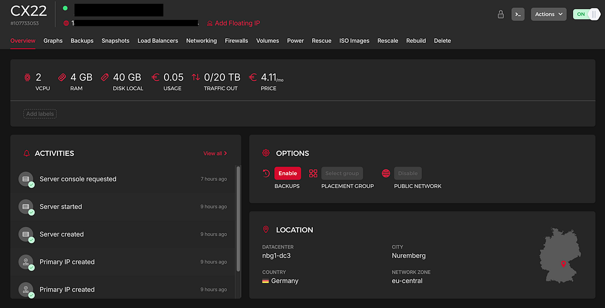Open the Delete tab

[442, 41]
